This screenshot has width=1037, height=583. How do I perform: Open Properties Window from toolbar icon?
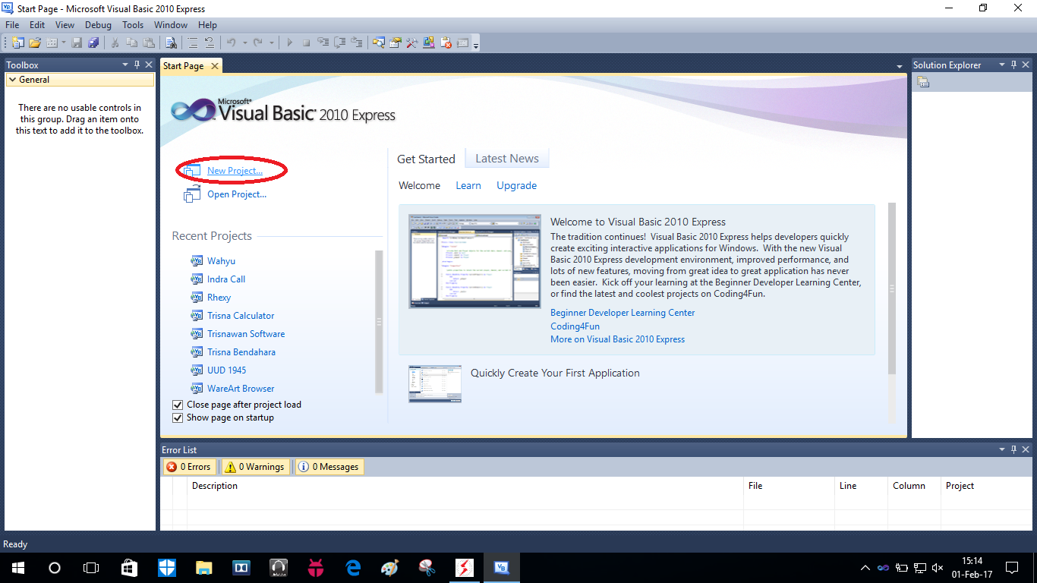point(395,43)
